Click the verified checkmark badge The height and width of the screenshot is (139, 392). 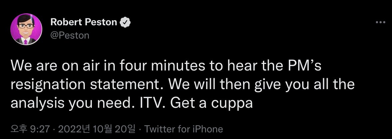[125, 23]
